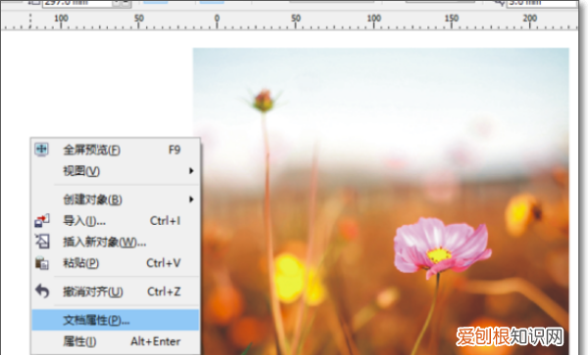The height and width of the screenshot is (355, 588).
Task: Choose Import (导入) from context menu
Action: (115, 221)
